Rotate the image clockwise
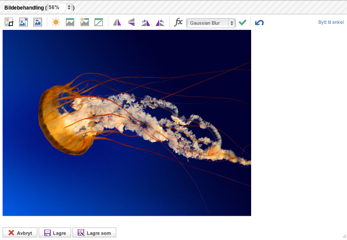Image resolution: width=347 pixels, height=240 pixels. coord(146,23)
